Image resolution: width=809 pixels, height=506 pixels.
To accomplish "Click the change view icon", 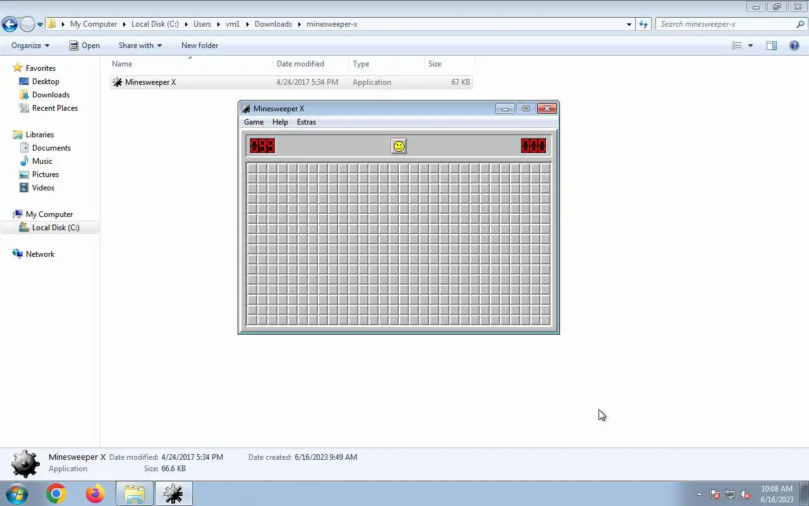I will click(x=737, y=46).
